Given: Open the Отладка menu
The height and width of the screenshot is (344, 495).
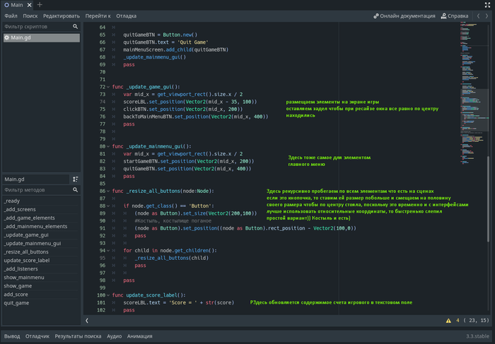Looking at the screenshot, I should point(126,16).
